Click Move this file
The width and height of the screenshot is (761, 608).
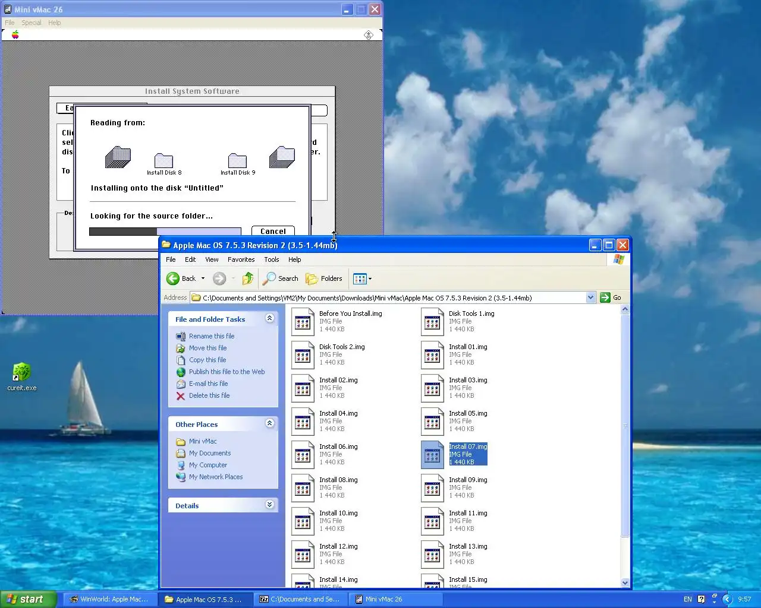pos(207,348)
